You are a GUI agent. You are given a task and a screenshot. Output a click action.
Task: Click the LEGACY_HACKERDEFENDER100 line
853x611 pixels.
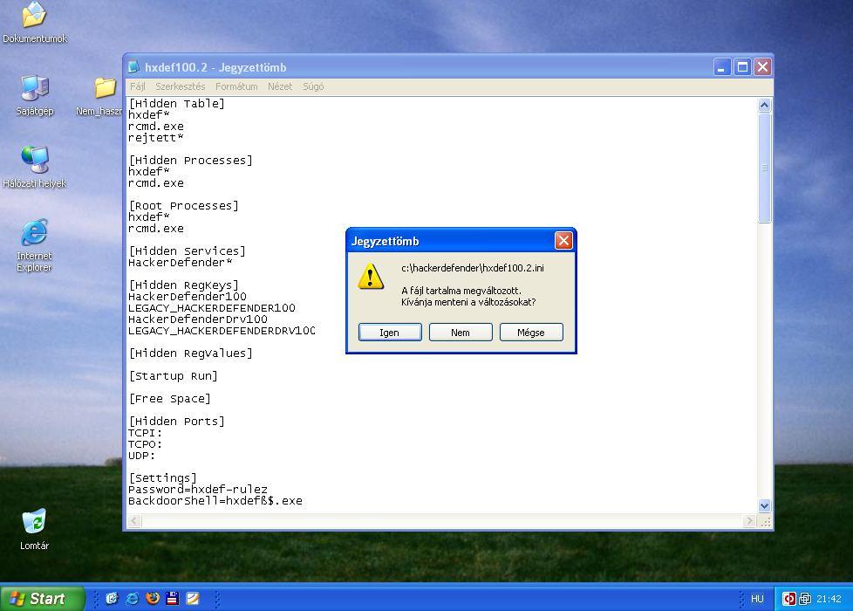[212, 308]
